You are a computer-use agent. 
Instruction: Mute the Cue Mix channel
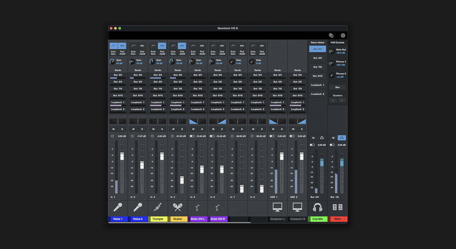pos(313,138)
